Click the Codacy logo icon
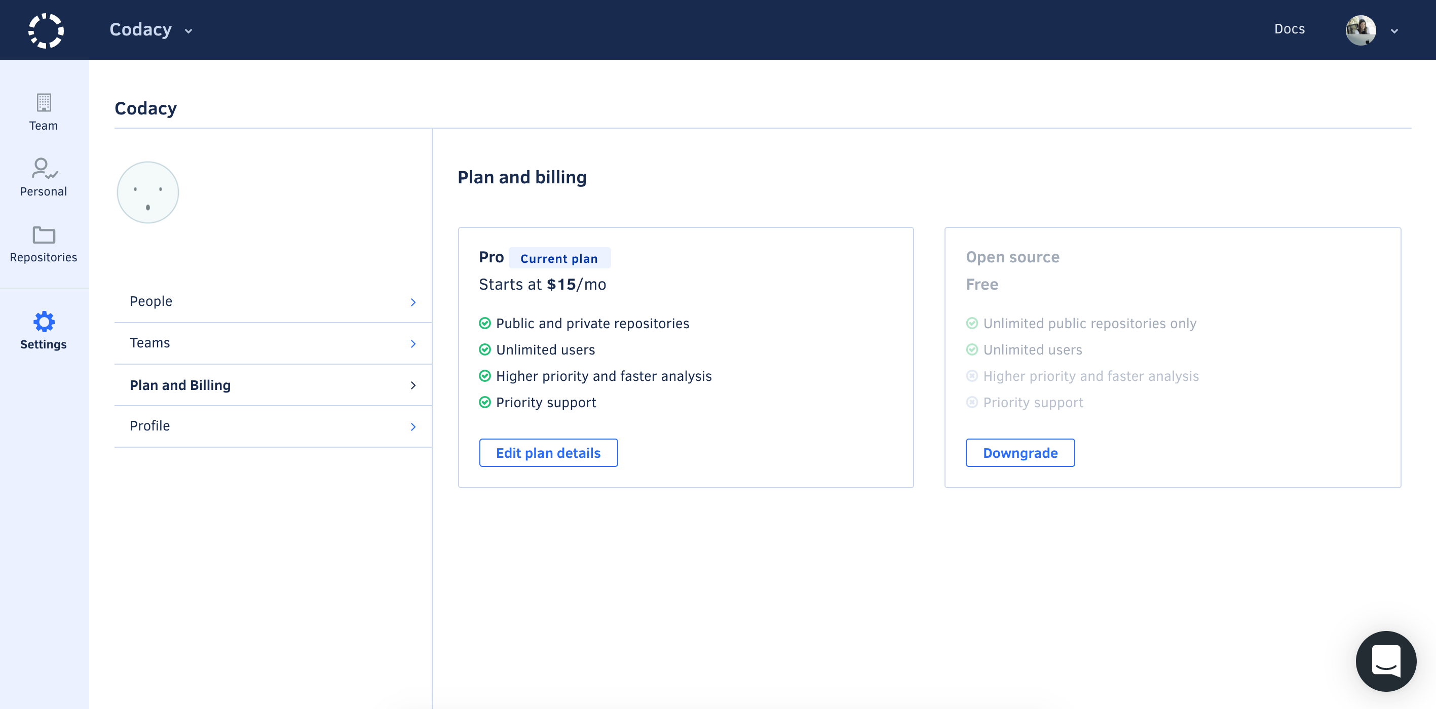1436x709 pixels. [x=46, y=30]
